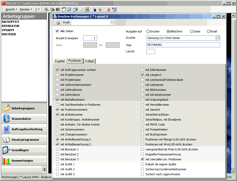Enable the 'mit Projektnummer' checkbox
Image resolution: width=237 pixels, height=181 pixels.
(x=57, y=75)
